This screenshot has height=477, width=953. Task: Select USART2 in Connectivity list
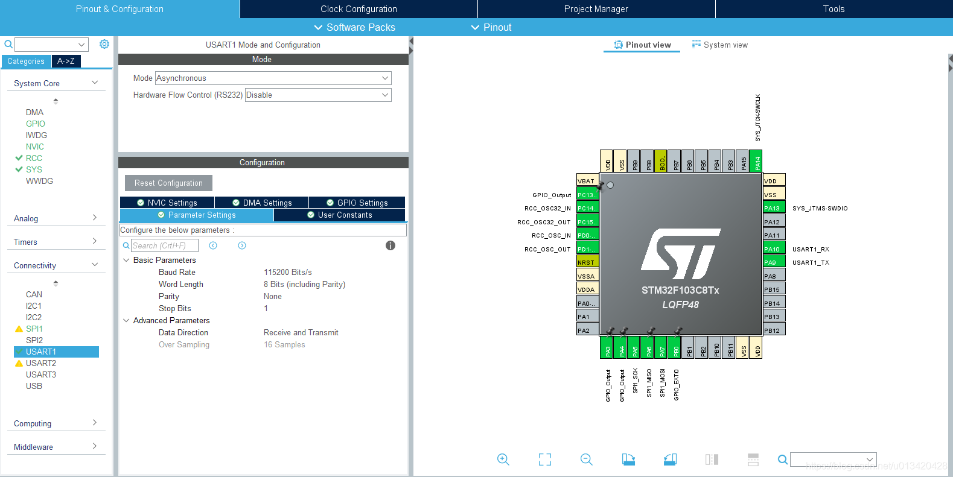[x=41, y=363]
